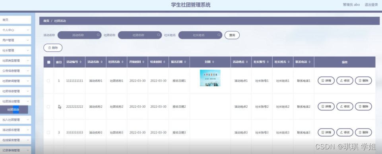
Task: Open 活动报名管理 sidebar menu
Action: point(16,130)
